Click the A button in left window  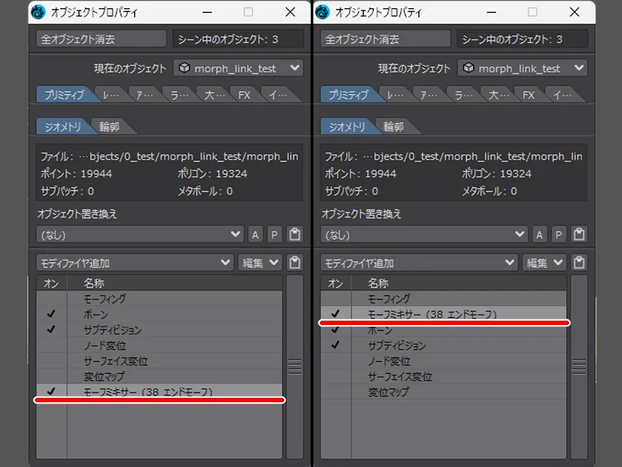click(x=255, y=235)
